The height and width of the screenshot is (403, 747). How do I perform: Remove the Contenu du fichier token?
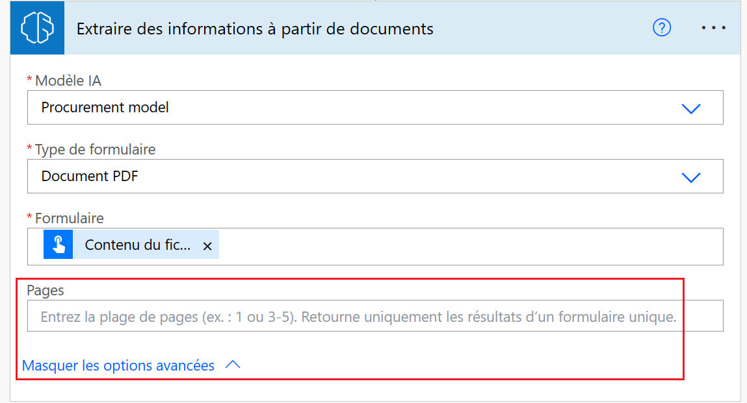pos(207,246)
